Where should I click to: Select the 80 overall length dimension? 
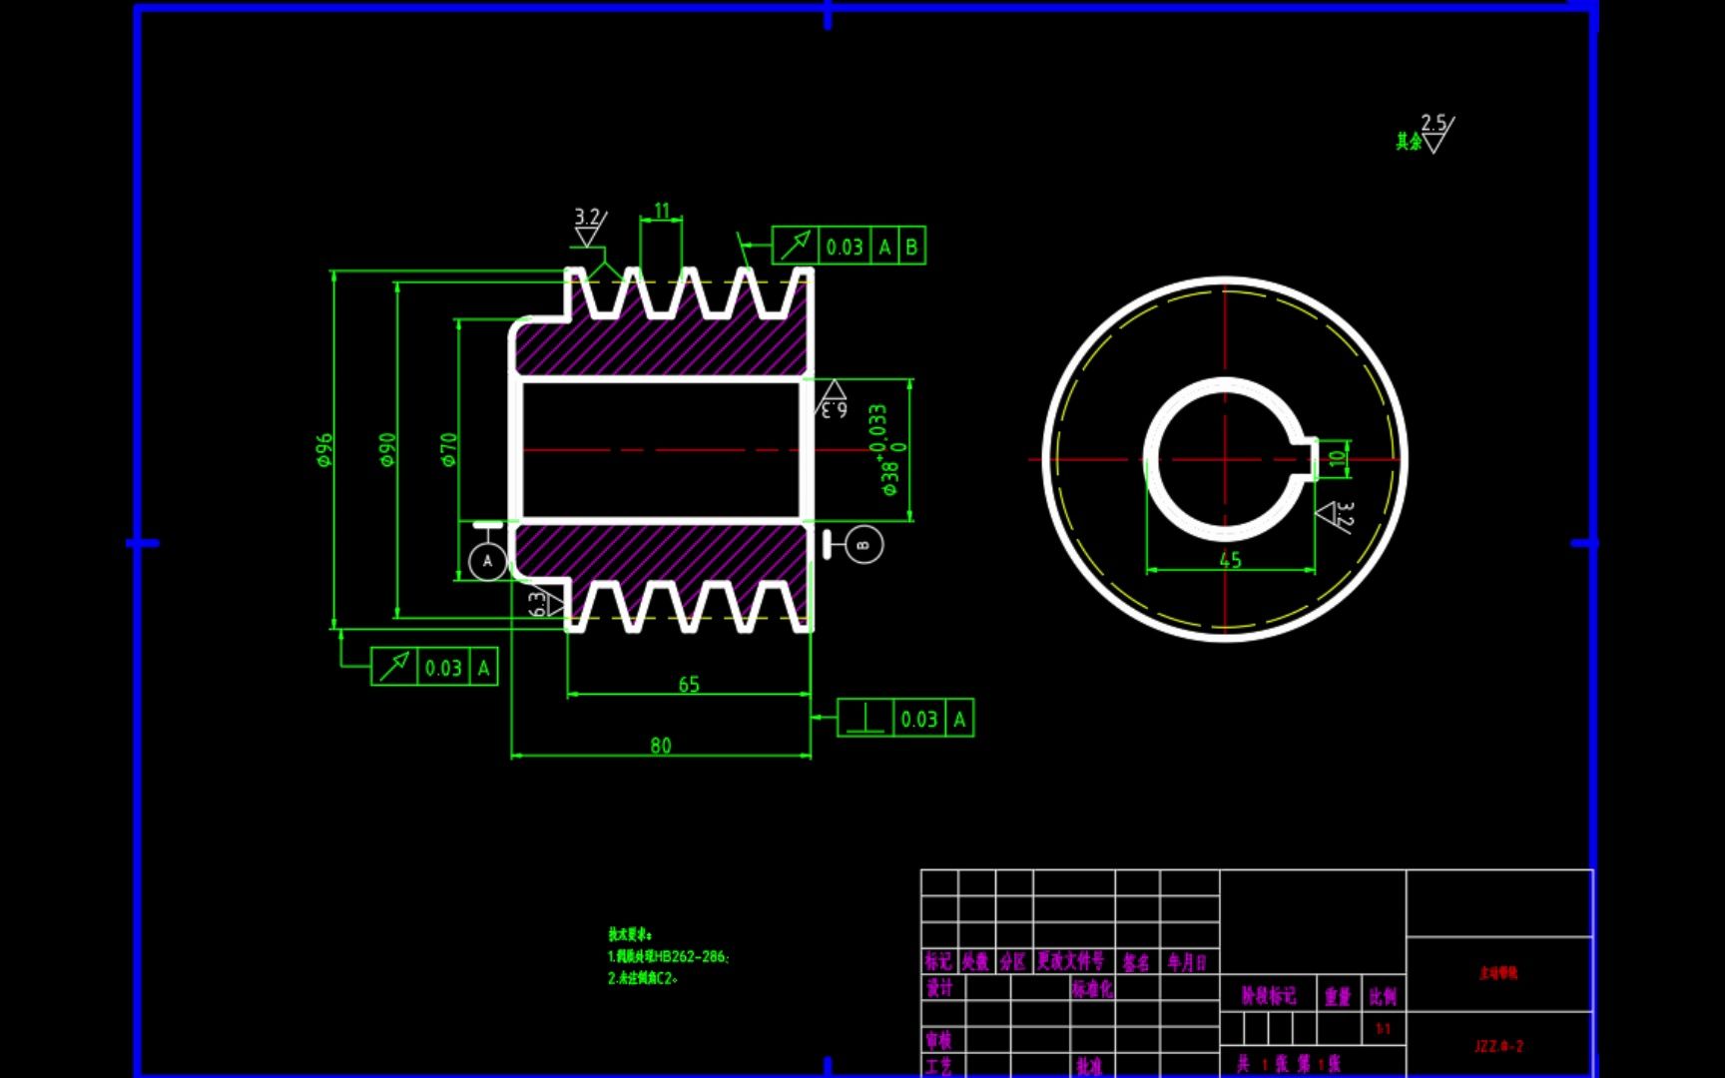(660, 746)
